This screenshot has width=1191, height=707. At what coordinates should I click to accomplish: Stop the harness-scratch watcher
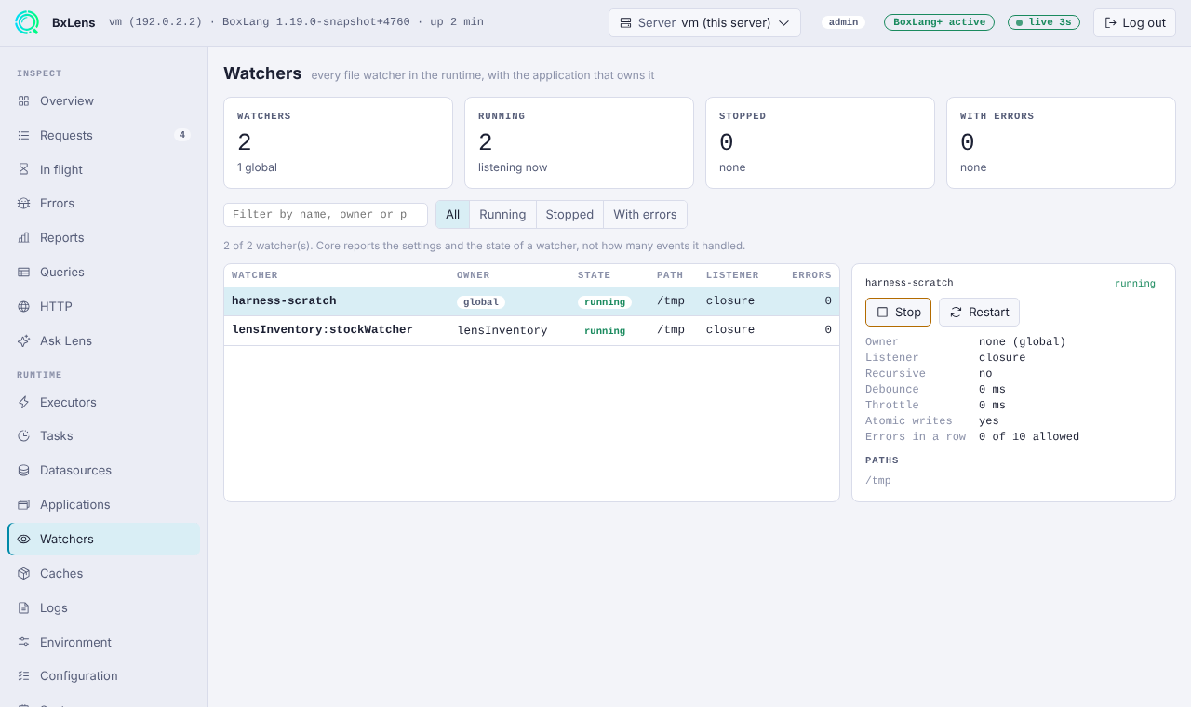(898, 312)
